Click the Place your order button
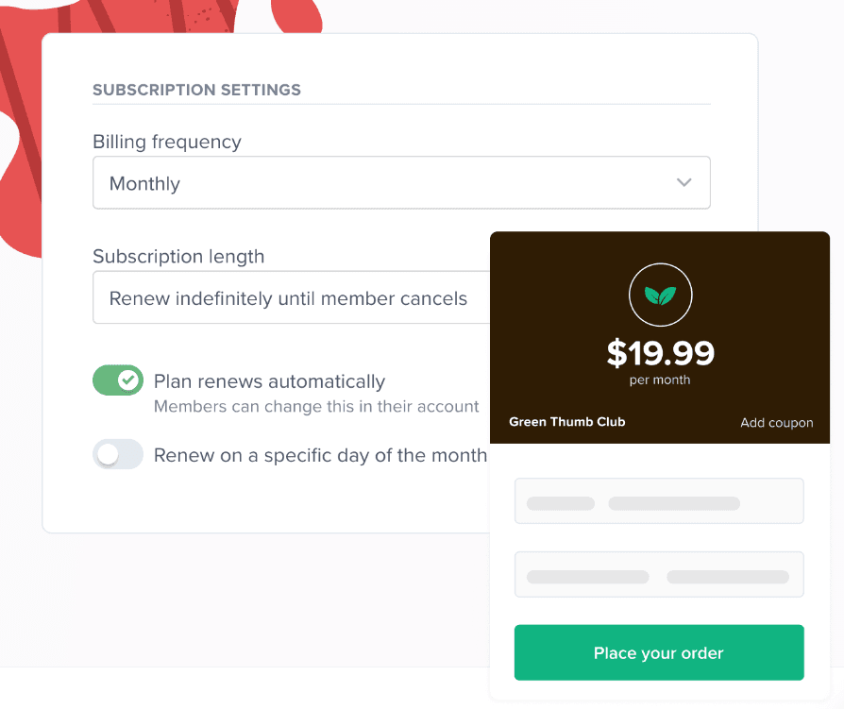 pyautogui.click(x=659, y=652)
